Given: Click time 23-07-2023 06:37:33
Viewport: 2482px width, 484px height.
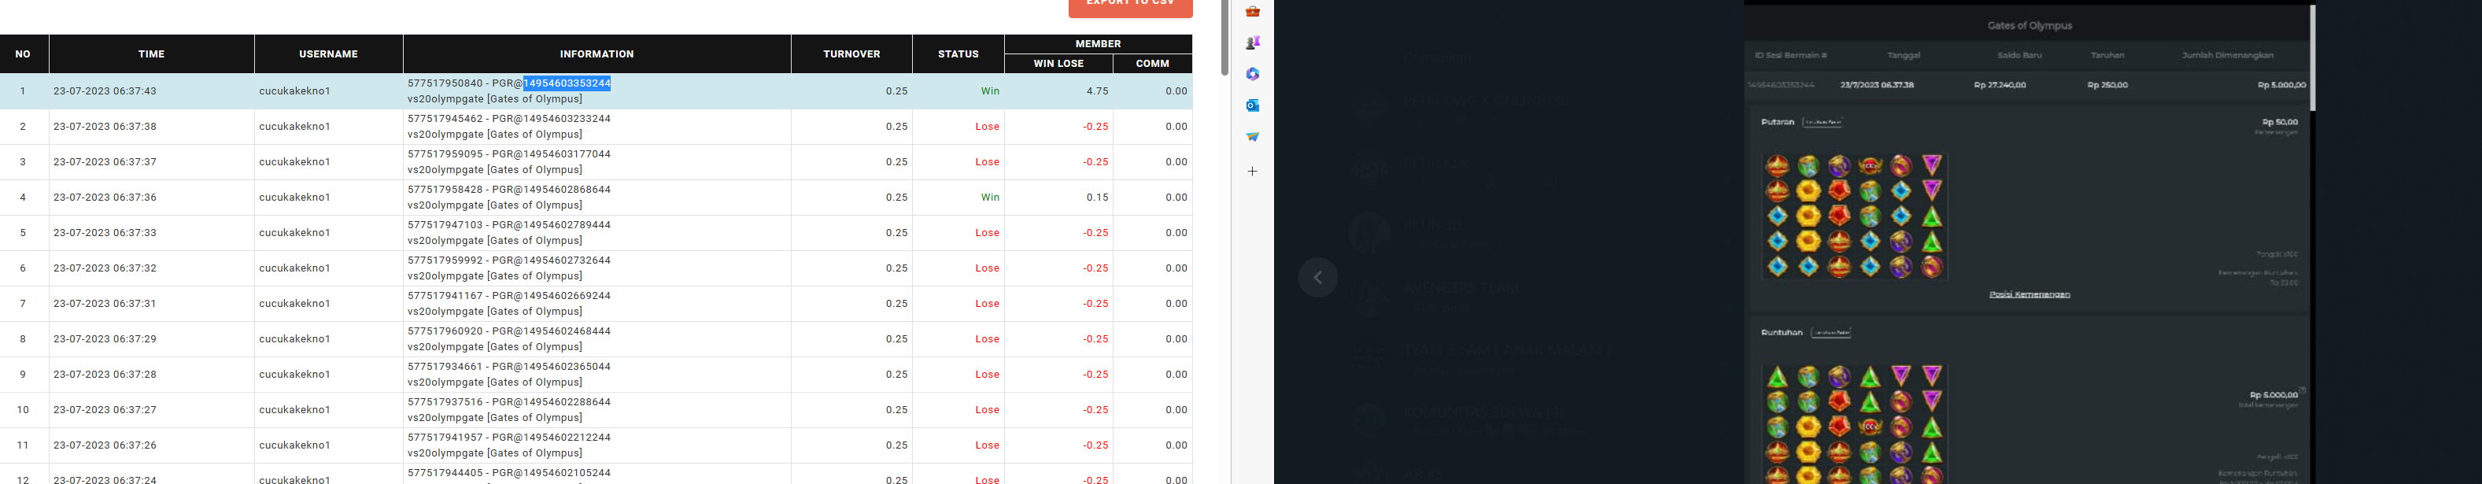Looking at the screenshot, I should (x=105, y=232).
